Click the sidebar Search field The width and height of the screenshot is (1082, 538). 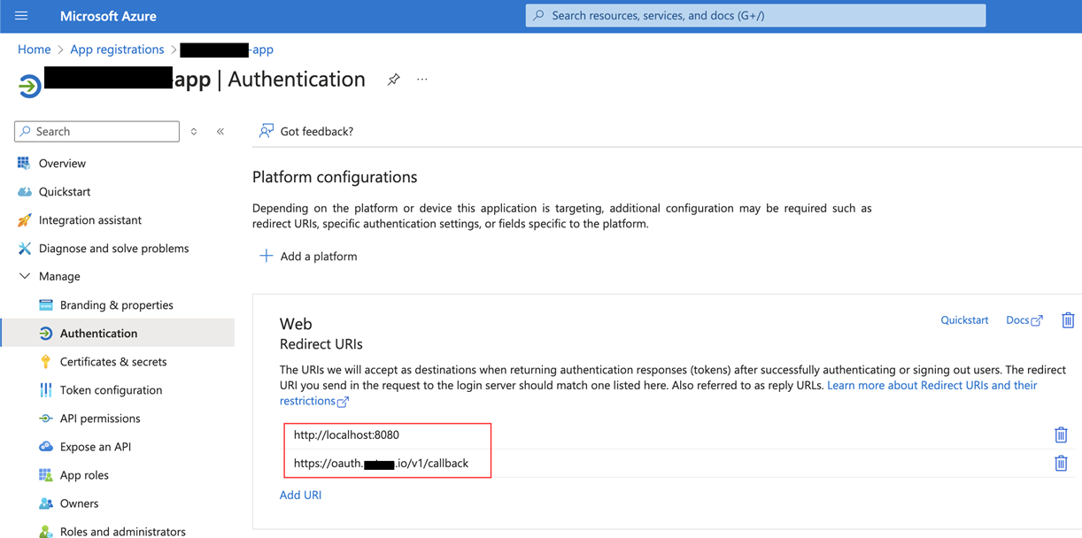[97, 131]
